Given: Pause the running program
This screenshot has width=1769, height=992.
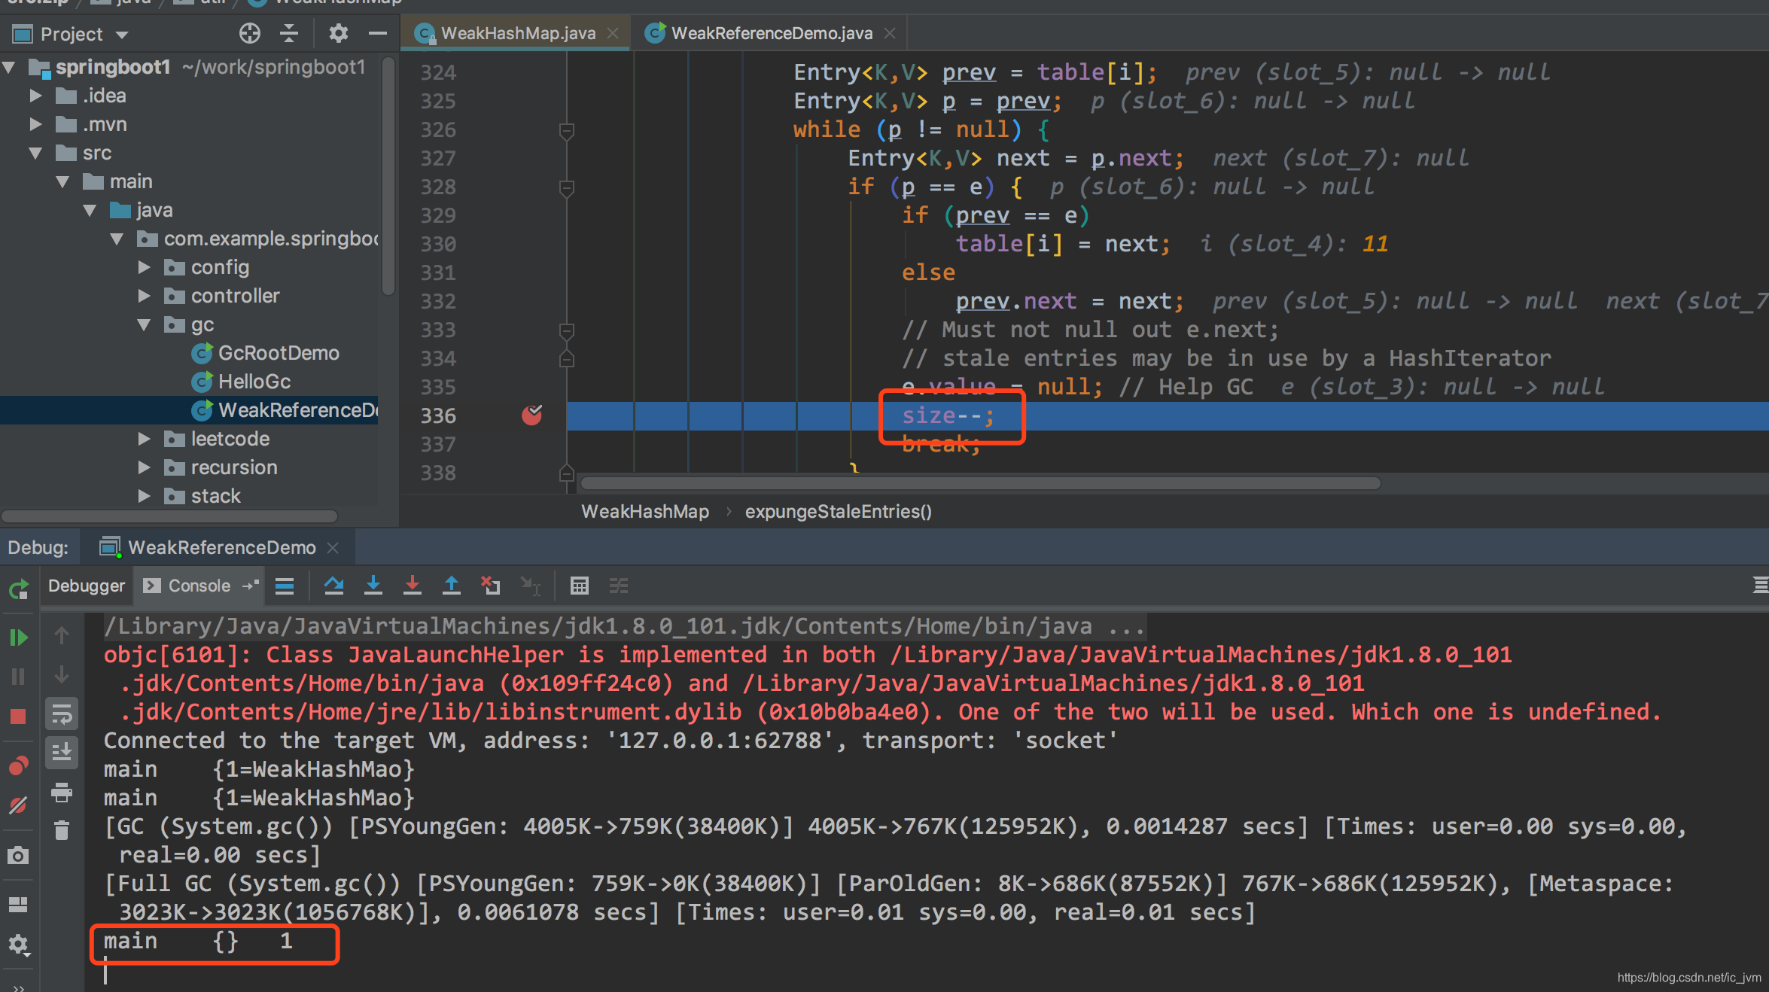Looking at the screenshot, I should [18, 675].
